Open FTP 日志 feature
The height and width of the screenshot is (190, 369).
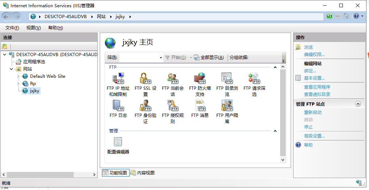pyautogui.click(x=118, y=109)
